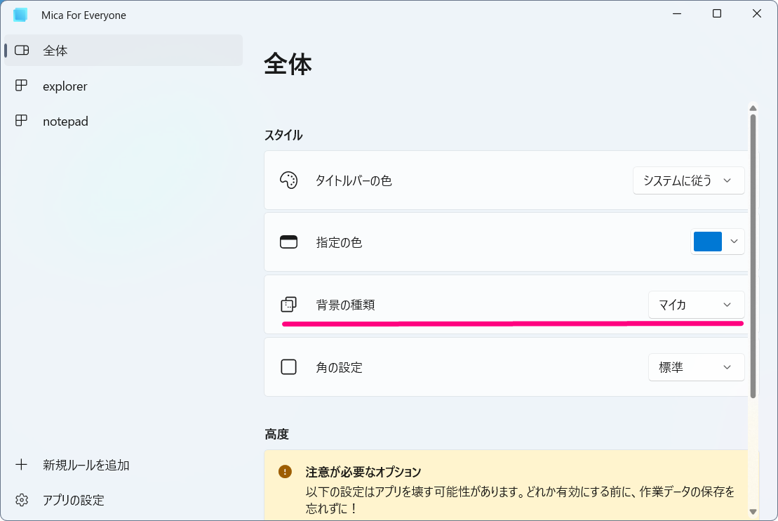Click the Mica For Everyone app icon

pos(20,15)
